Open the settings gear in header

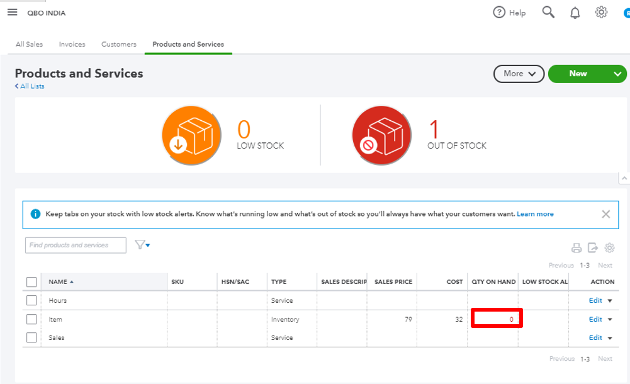pyautogui.click(x=601, y=13)
